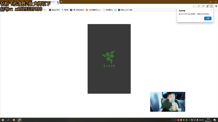This screenshot has height=122, width=218.
Task: Open the yellow round tray icon
Action: (x=181, y=120)
